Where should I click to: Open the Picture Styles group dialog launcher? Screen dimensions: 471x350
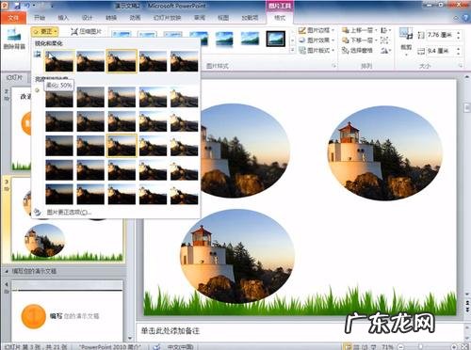[x=334, y=66]
